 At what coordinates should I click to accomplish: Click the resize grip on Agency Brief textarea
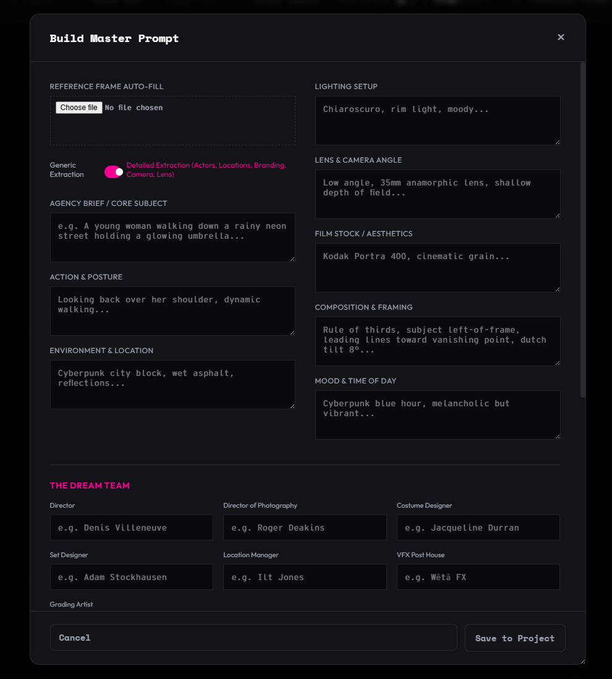[292, 260]
